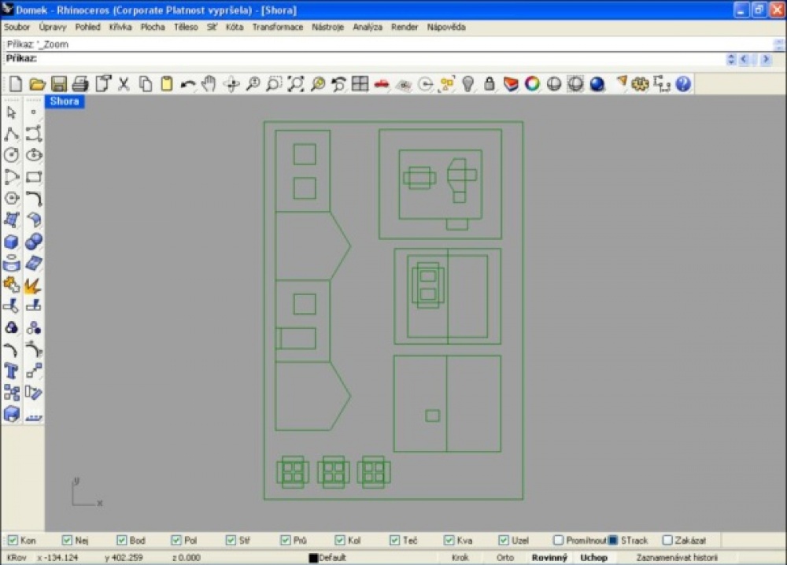Click the command history up-down arrows
Viewport: 787px width, 565px height.
pyautogui.click(x=731, y=59)
